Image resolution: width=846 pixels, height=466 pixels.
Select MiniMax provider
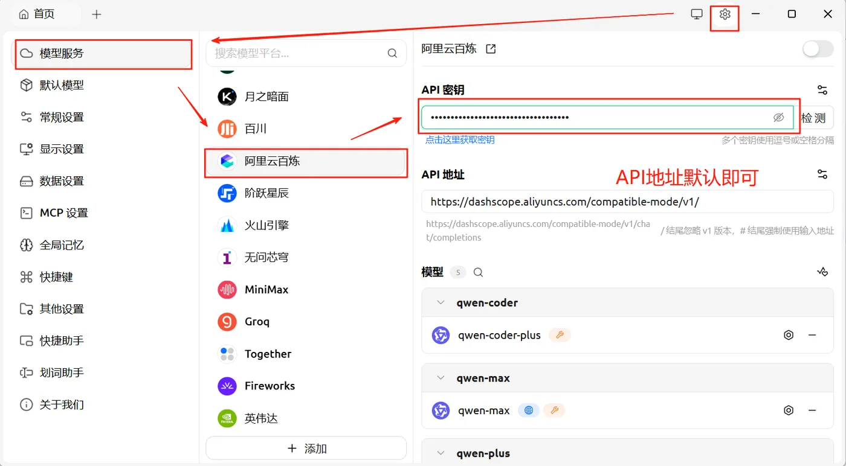306,290
